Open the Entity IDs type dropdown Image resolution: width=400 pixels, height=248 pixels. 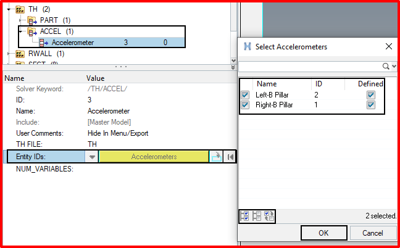(x=92, y=157)
